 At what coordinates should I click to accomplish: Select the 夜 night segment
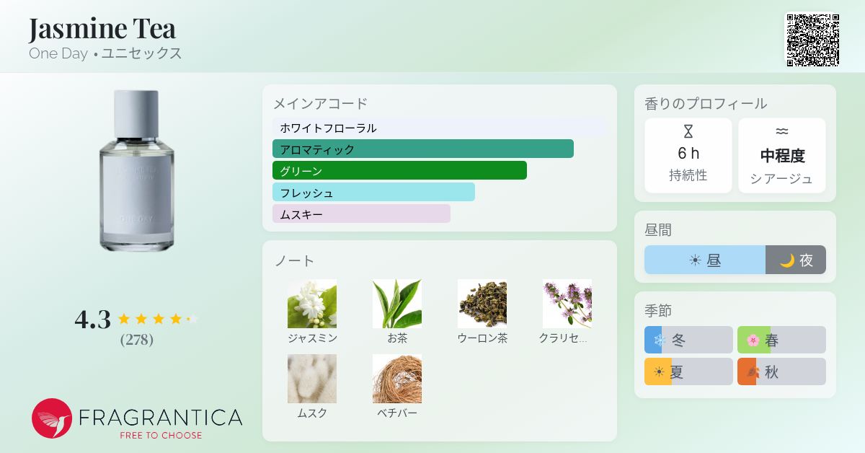coord(796,260)
